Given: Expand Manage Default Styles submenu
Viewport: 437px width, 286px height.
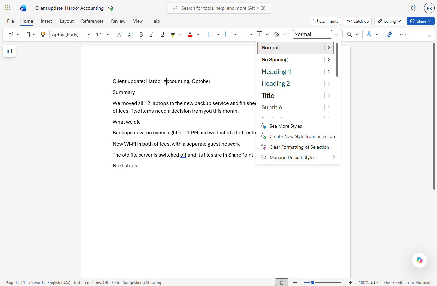Looking at the screenshot, I should pyautogui.click(x=334, y=157).
